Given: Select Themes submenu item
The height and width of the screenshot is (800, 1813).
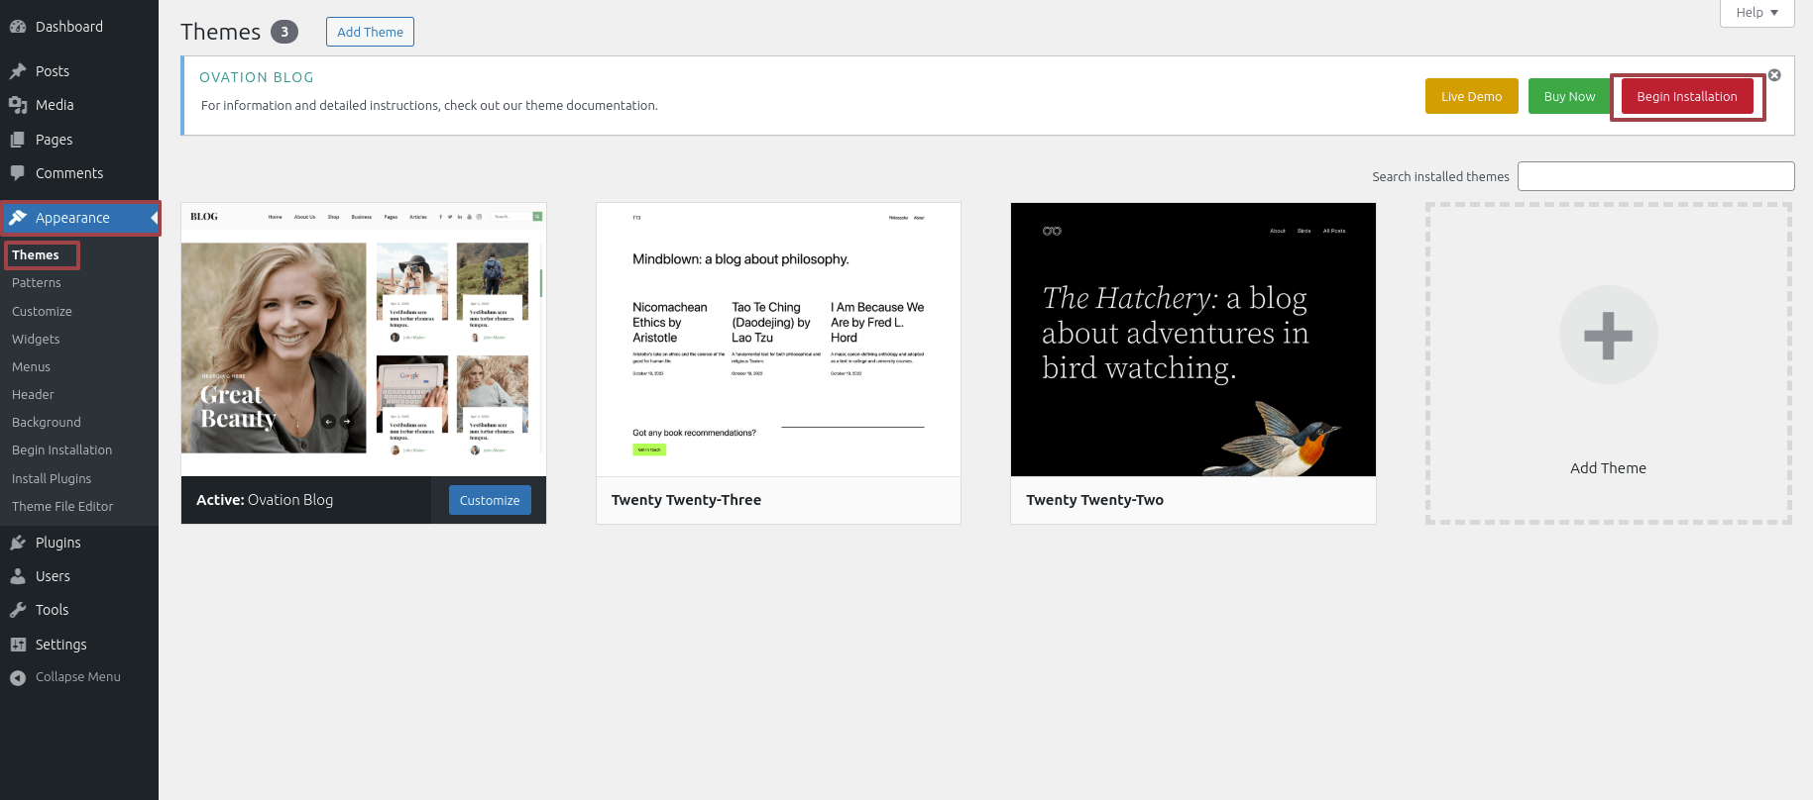Looking at the screenshot, I should 36,255.
